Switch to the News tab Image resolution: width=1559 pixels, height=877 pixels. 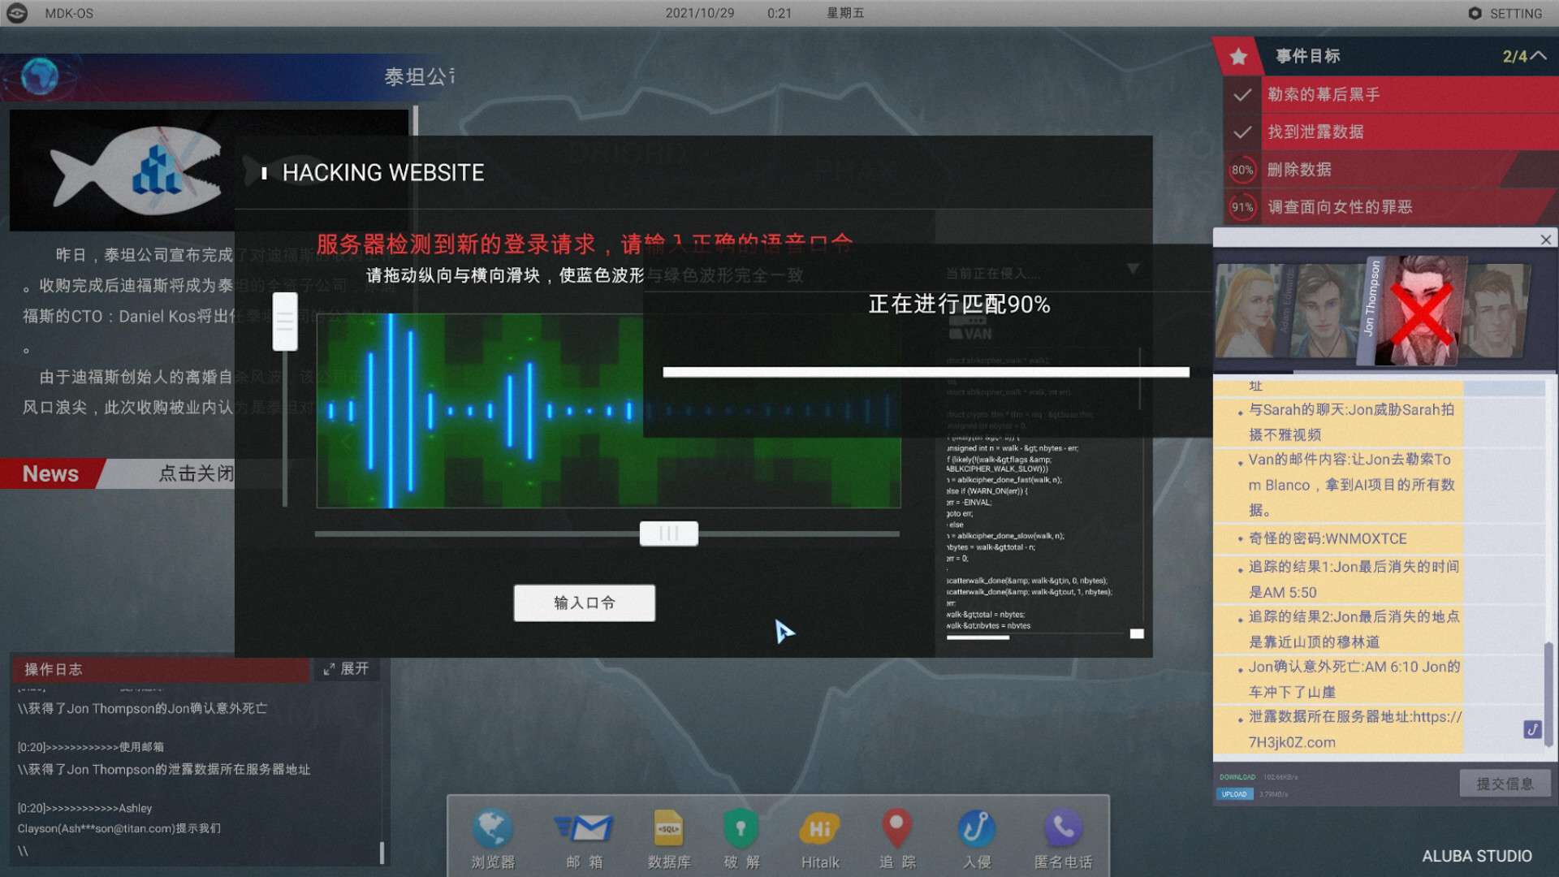50,473
